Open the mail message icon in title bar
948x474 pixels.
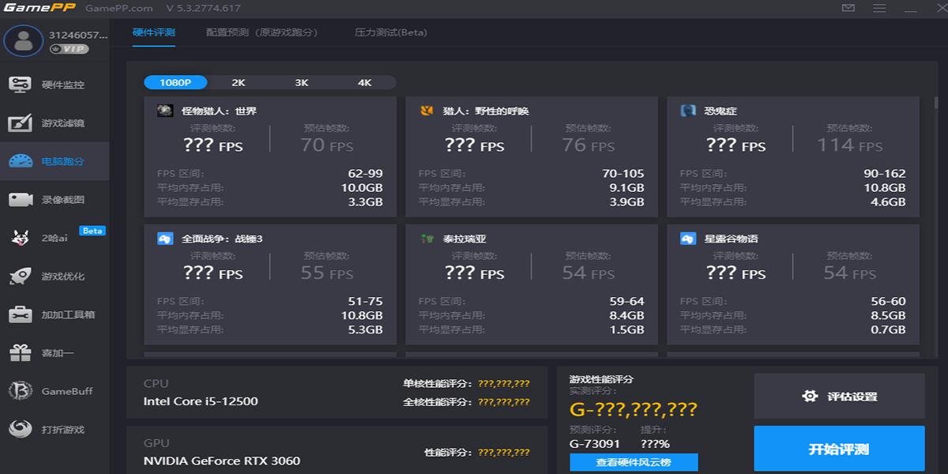tap(848, 8)
